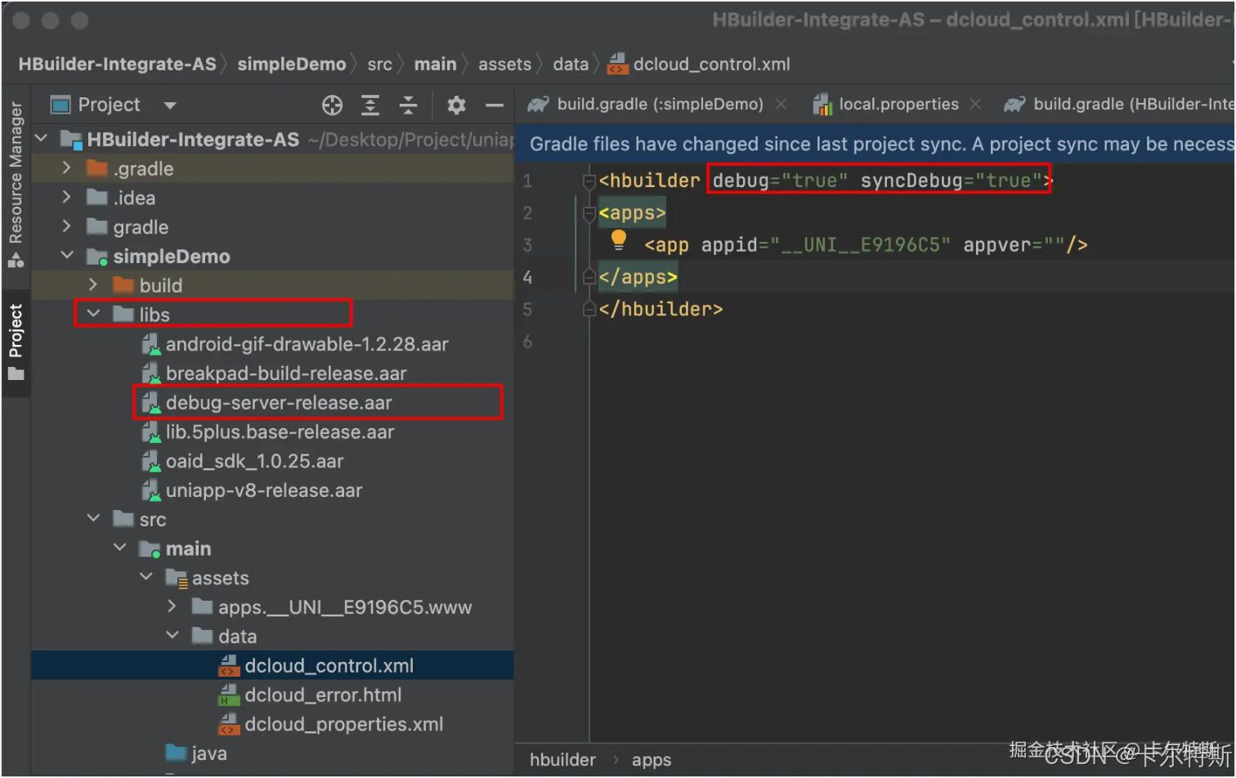1236x778 pixels.
Task: Click the libs folder icon
Action: 123,314
